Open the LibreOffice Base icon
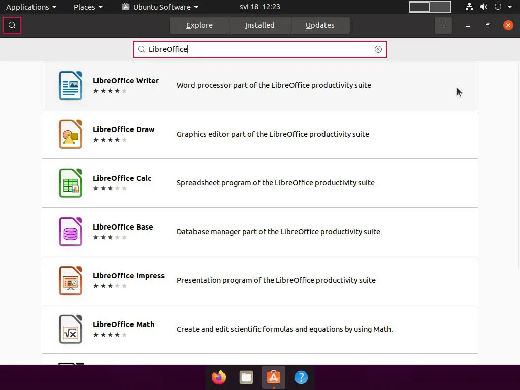 (x=70, y=232)
